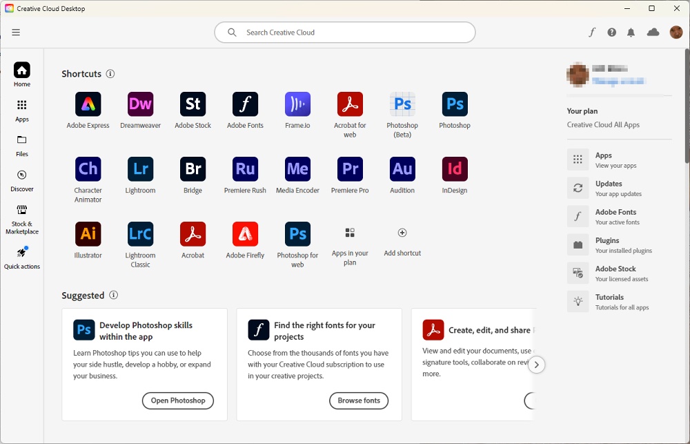Screen dimensions: 690x444
Task: Open Acrobat for web shortcut
Action: point(350,104)
